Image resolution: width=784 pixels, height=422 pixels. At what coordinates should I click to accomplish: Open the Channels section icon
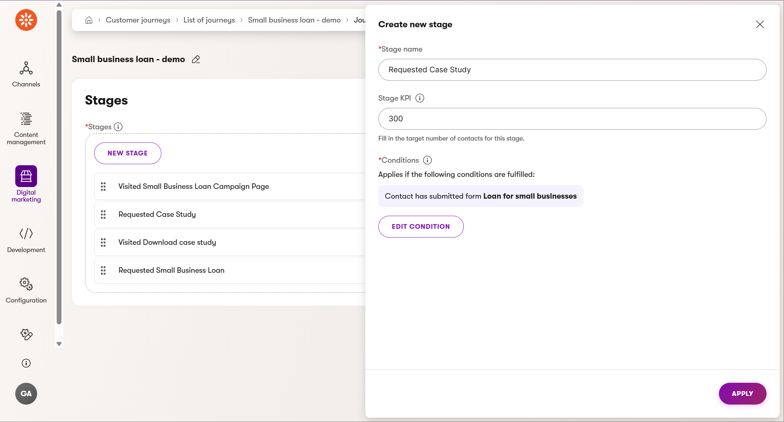[26, 68]
